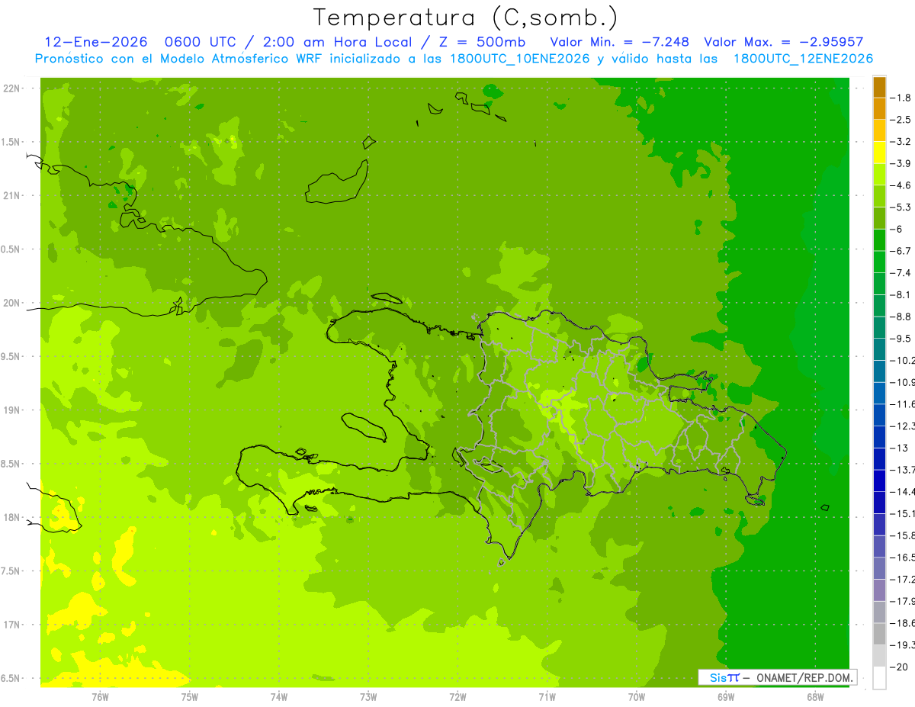This screenshot has width=915, height=707.
Task: Click the '69W' longitude axis label
Action: tap(726, 696)
